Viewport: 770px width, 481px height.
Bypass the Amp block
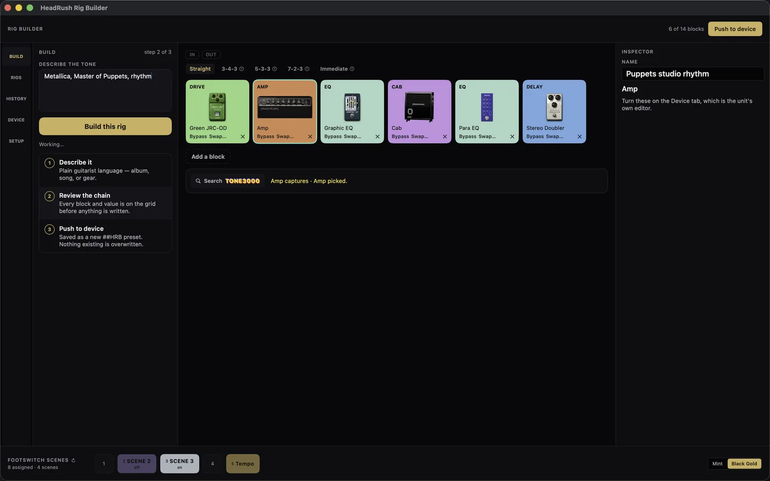[266, 136]
